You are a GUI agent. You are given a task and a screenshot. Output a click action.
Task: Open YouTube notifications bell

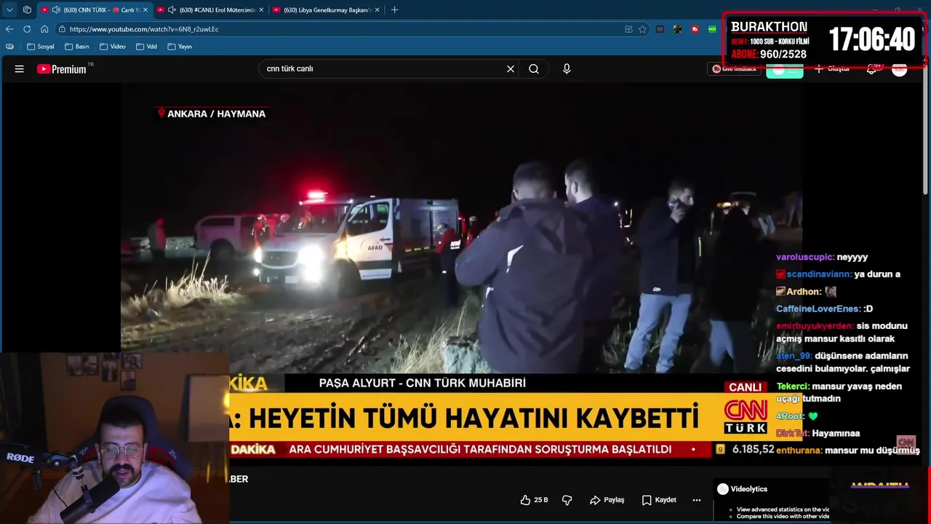pos(871,69)
